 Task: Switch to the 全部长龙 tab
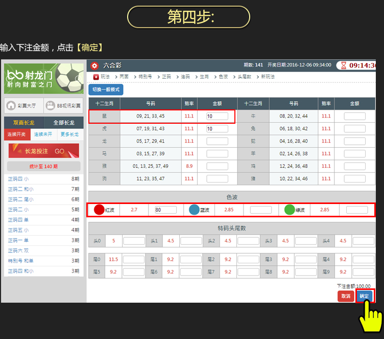(x=63, y=123)
